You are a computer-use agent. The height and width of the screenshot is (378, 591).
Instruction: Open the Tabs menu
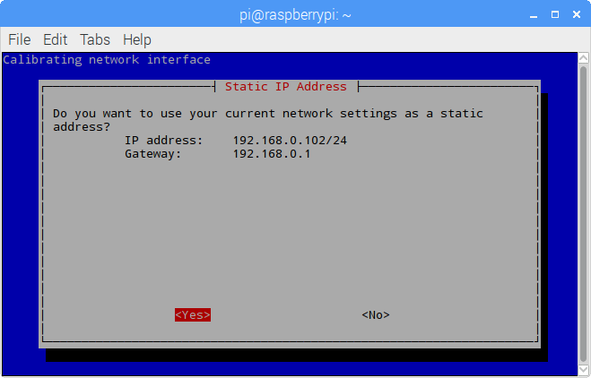[95, 39]
